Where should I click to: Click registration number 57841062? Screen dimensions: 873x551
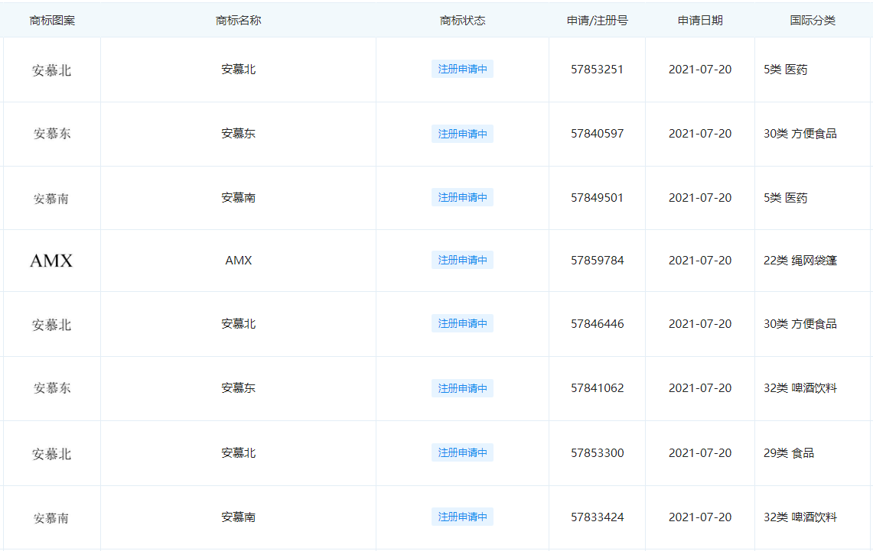pyautogui.click(x=597, y=388)
